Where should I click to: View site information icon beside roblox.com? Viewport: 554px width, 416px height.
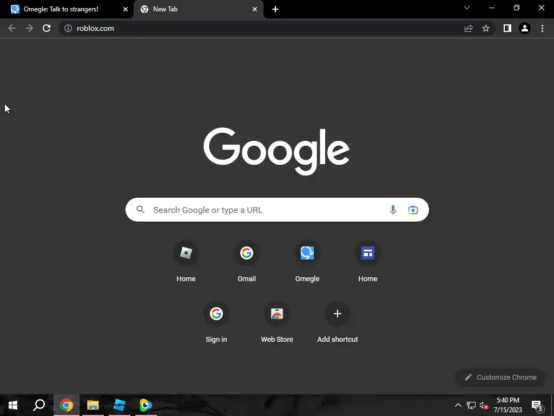(68, 28)
